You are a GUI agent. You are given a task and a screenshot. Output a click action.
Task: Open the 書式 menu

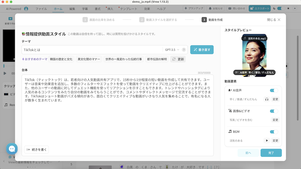pyautogui.click(x=97, y=9)
